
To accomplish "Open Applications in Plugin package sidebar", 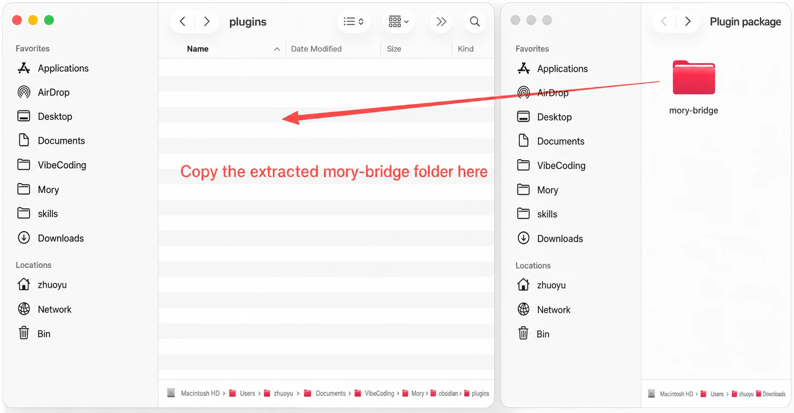I will [553, 69].
